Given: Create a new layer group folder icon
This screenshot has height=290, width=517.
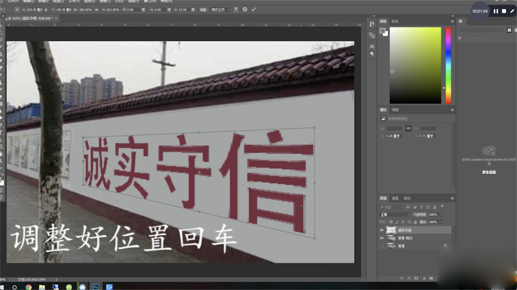Looking at the screenshot, I should (431, 278).
